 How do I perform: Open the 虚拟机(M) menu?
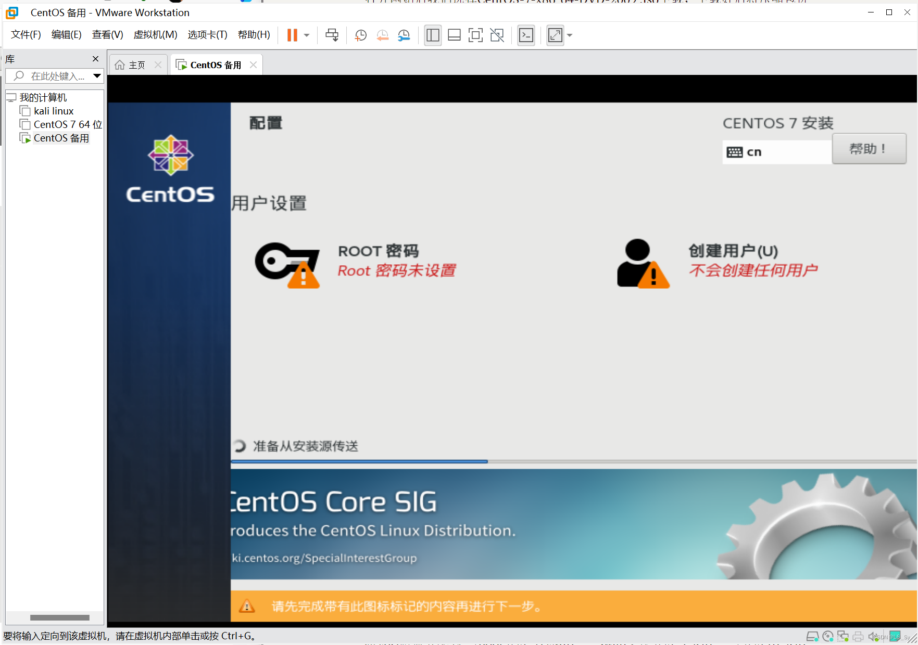coord(155,35)
